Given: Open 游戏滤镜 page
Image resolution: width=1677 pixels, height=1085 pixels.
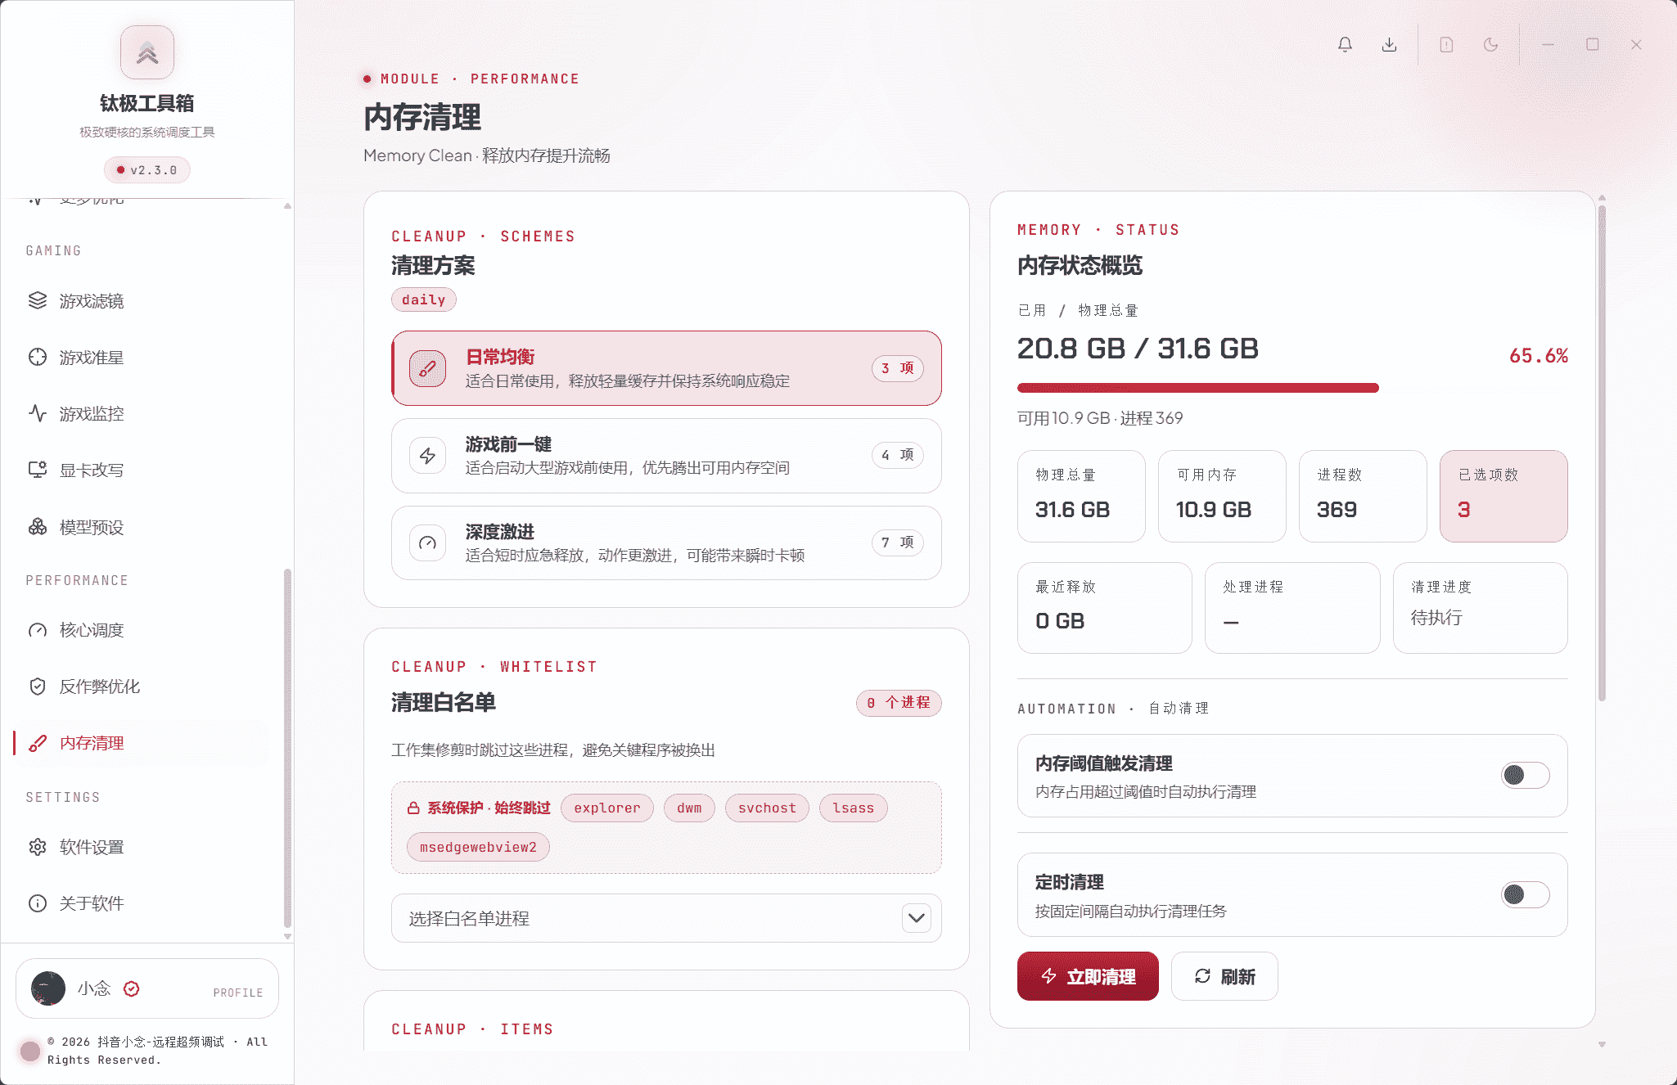Looking at the screenshot, I should tap(141, 300).
